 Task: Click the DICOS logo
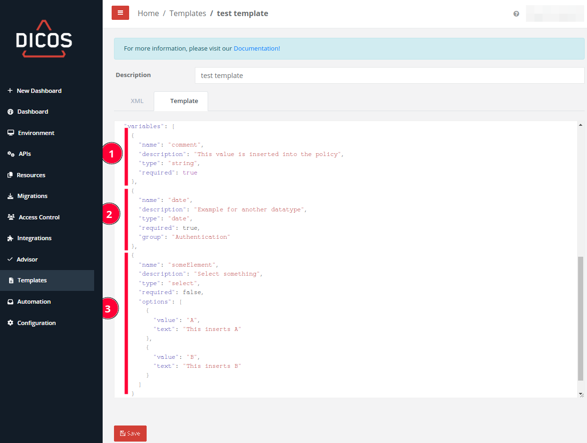44,39
